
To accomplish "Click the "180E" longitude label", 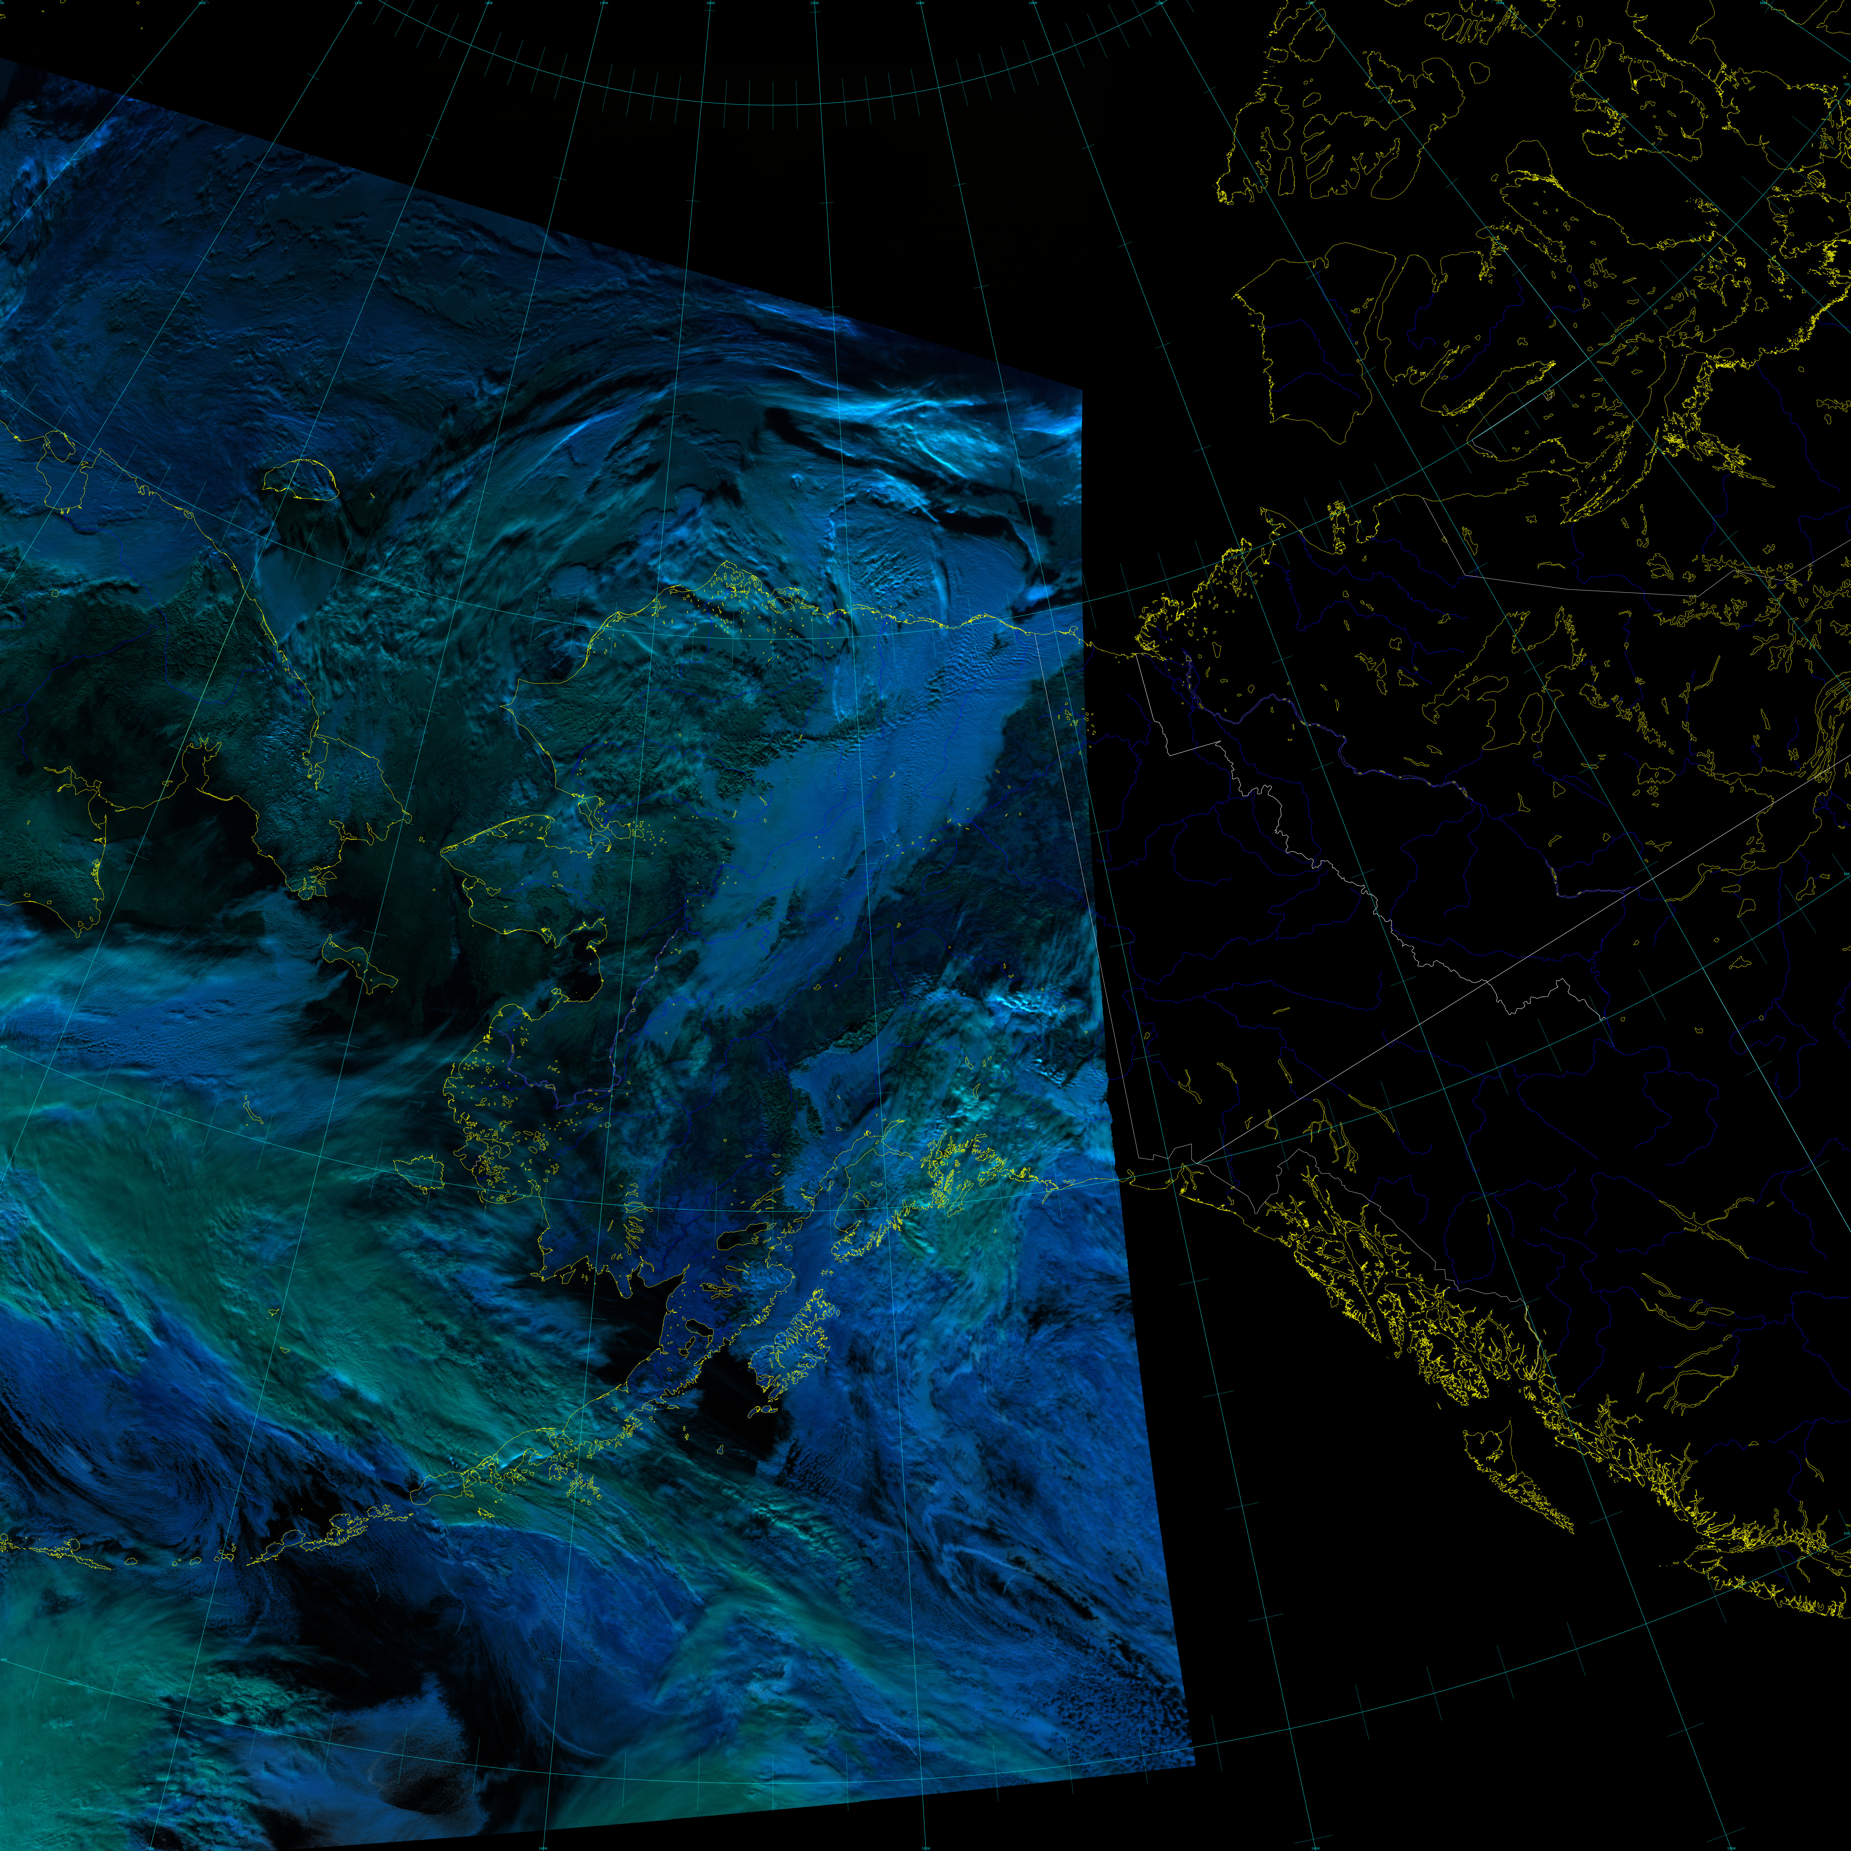I will tap(489, 3).
